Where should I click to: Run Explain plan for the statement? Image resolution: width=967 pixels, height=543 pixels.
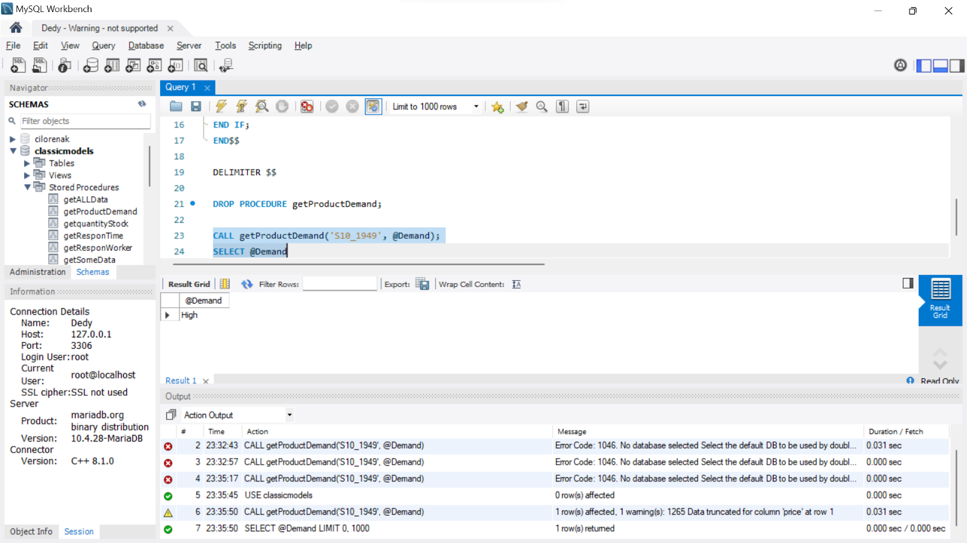(262, 106)
